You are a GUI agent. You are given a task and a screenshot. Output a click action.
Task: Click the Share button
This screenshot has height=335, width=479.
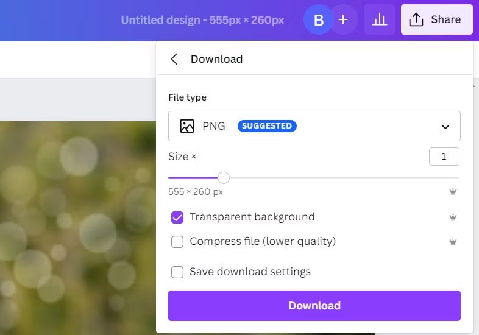pyautogui.click(x=436, y=20)
